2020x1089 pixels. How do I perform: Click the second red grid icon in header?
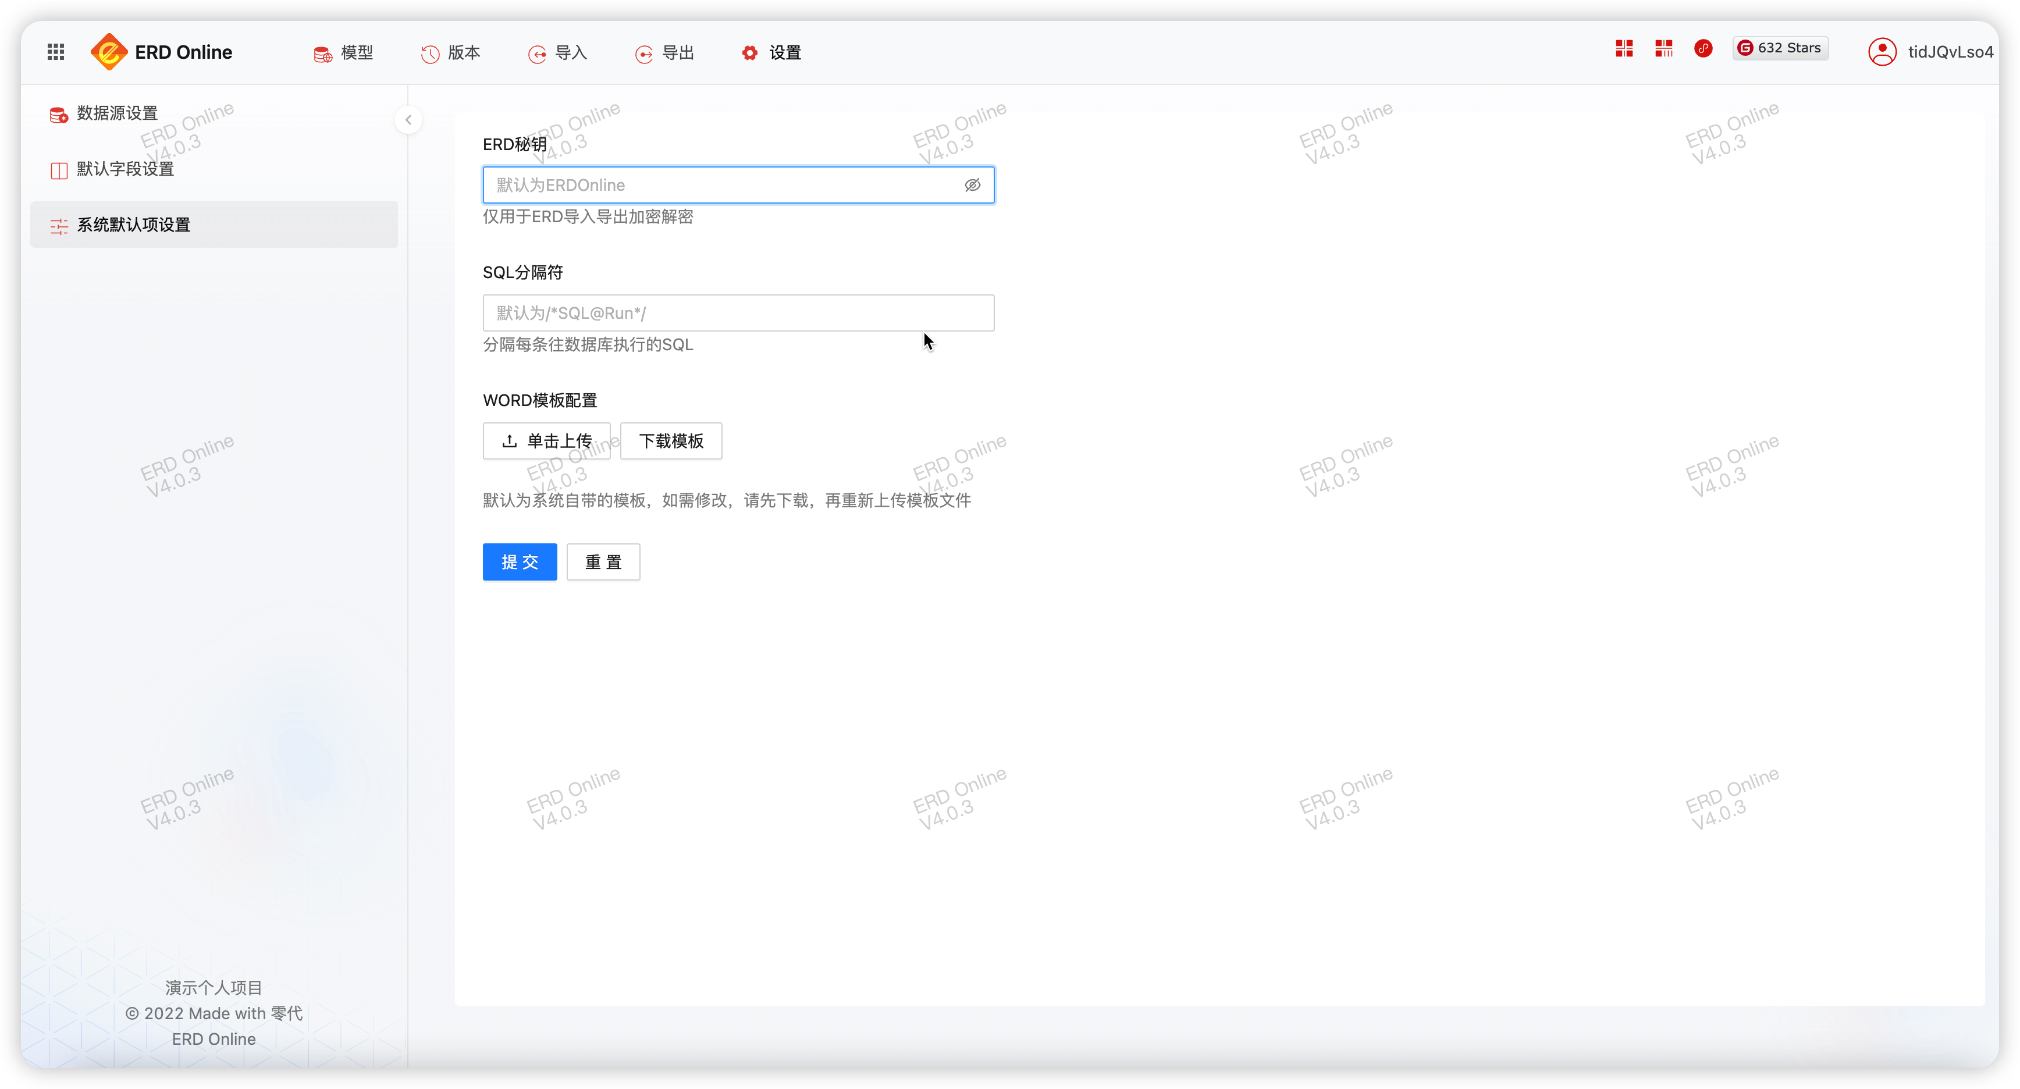pyautogui.click(x=1664, y=49)
